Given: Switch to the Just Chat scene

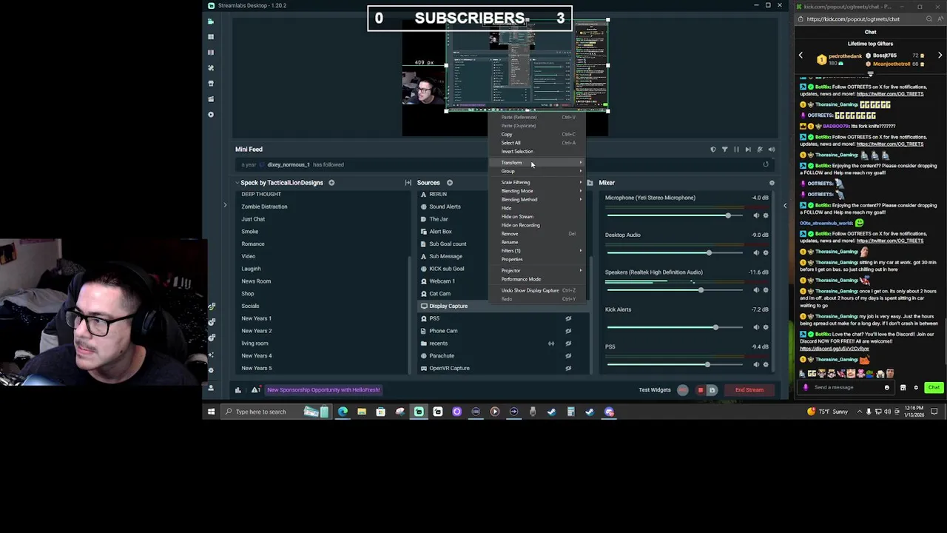Looking at the screenshot, I should pos(253,219).
